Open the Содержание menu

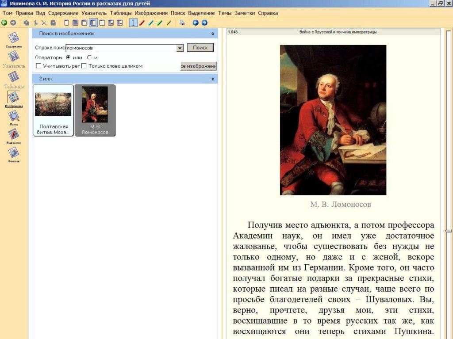coord(63,13)
